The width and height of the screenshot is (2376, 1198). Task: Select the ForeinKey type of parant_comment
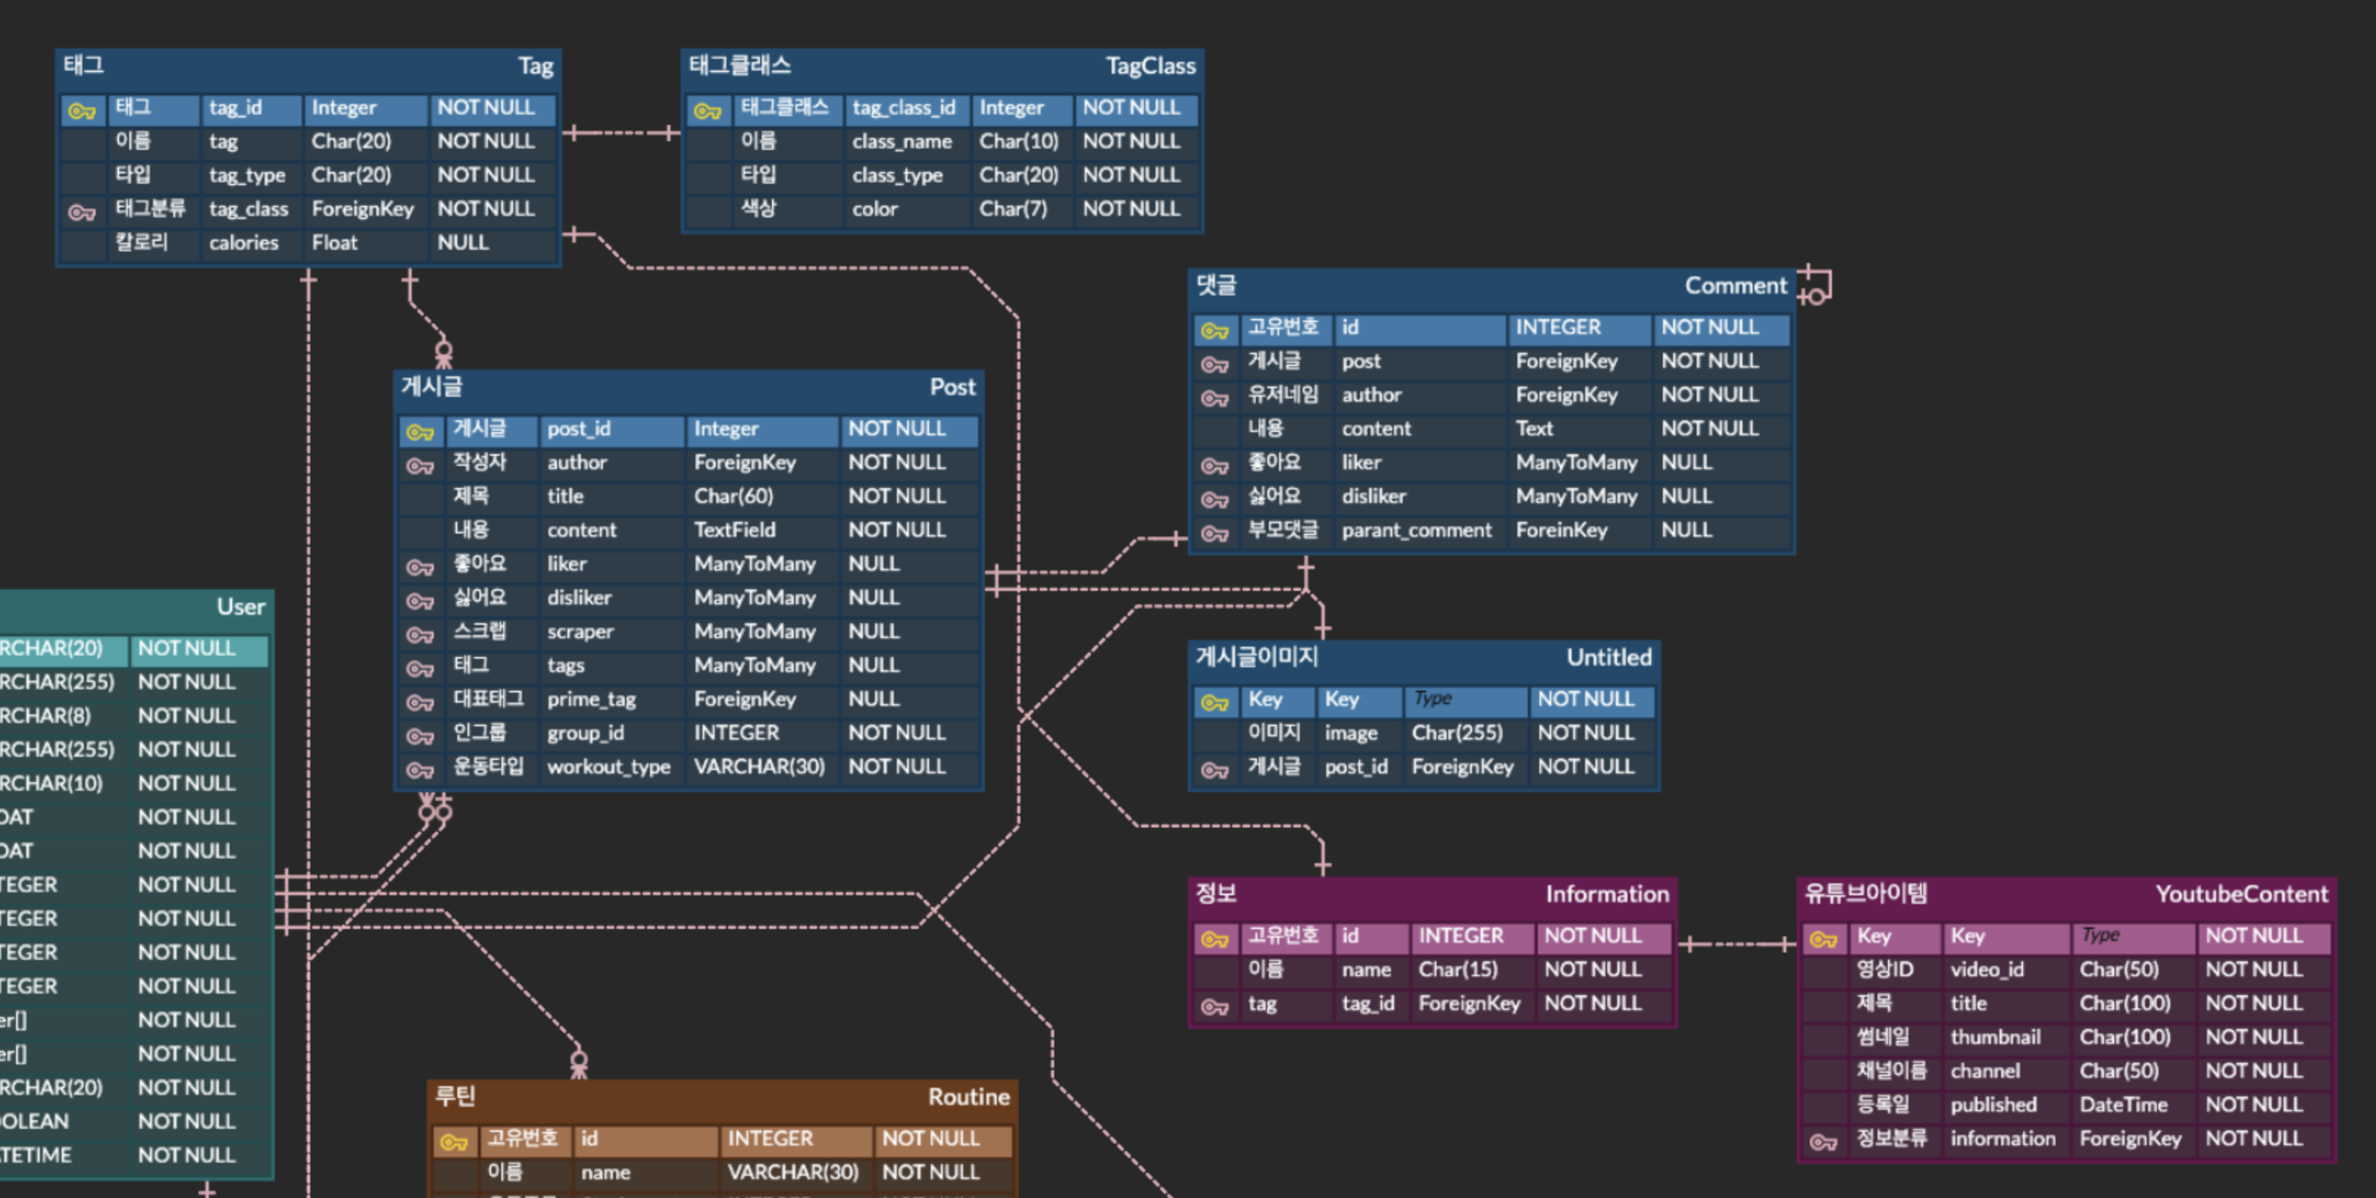tap(1561, 531)
